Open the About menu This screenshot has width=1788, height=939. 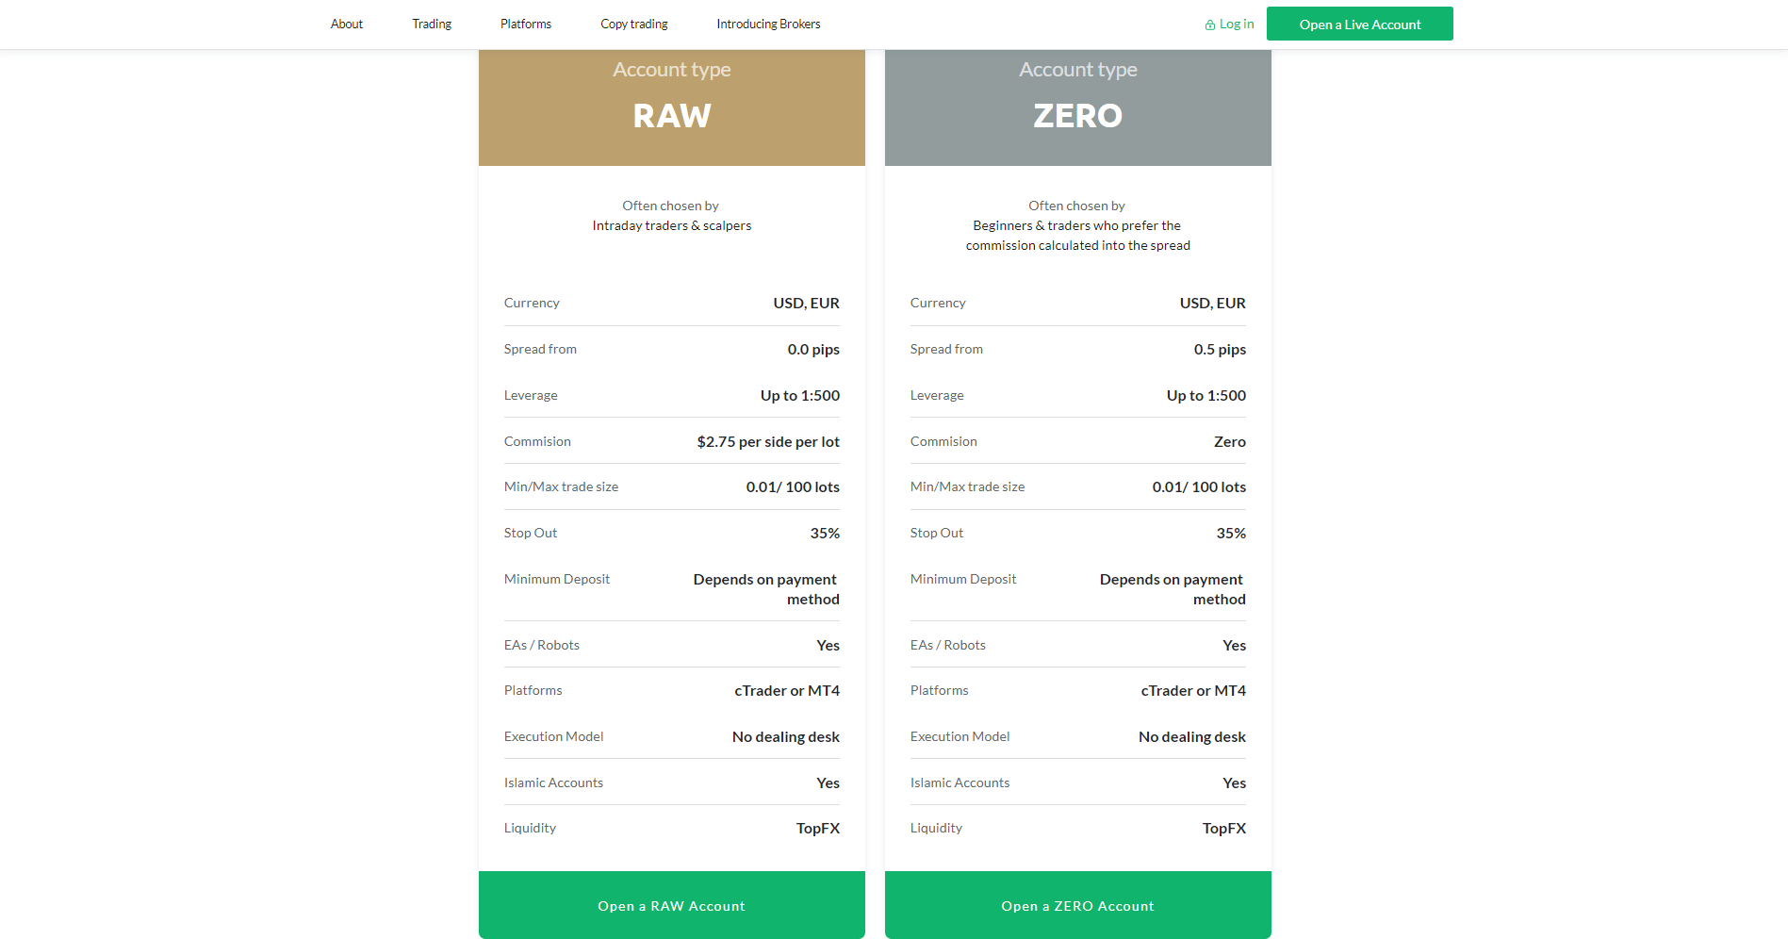point(346,25)
